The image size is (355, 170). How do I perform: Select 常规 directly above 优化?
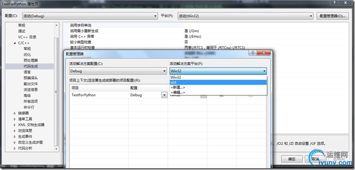click(27, 49)
